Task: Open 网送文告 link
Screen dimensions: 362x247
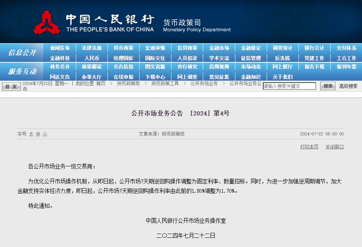Action: click(x=60, y=77)
